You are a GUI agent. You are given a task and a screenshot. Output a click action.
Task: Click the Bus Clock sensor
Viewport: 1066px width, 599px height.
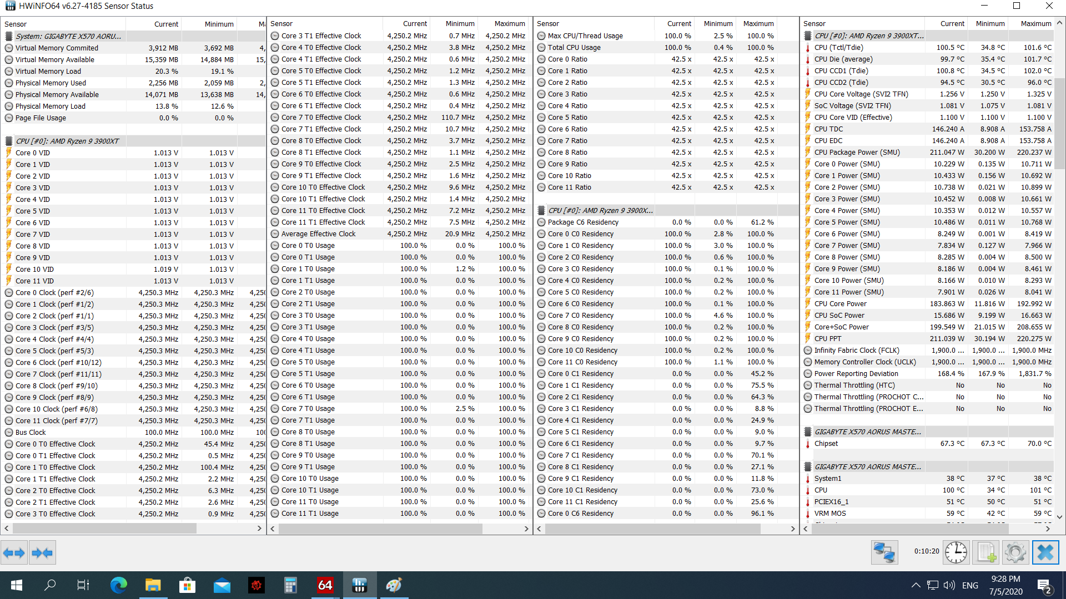pyautogui.click(x=133, y=433)
